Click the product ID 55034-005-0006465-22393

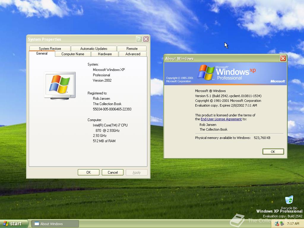pyautogui.click(x=112, y=109)
